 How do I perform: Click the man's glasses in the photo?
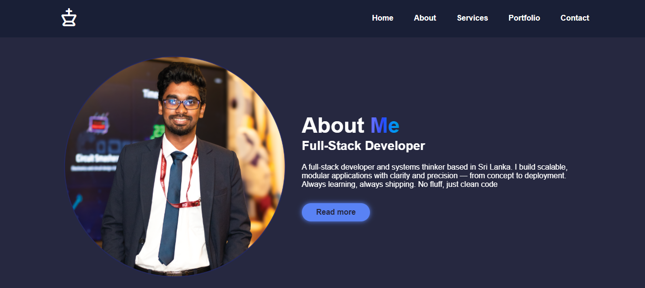[x=181, y=104]
